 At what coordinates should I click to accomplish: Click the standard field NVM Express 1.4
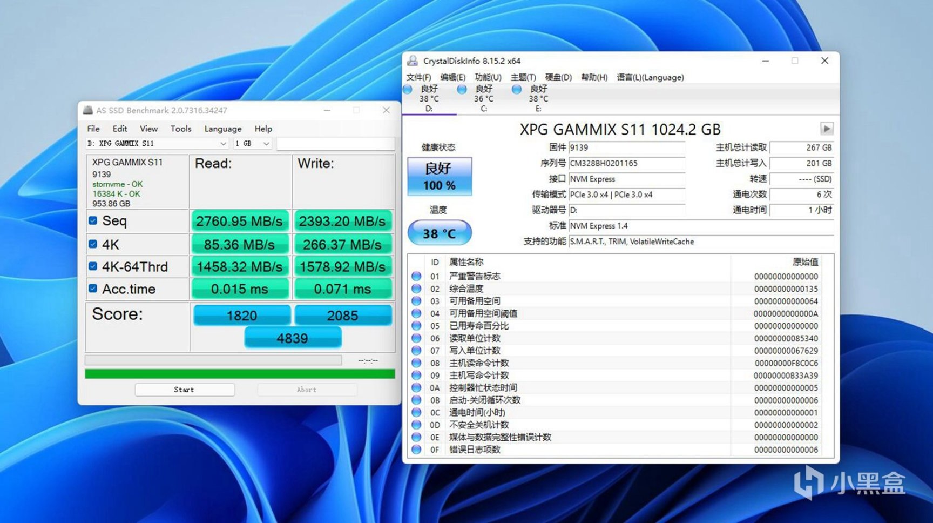coord(701,226)
